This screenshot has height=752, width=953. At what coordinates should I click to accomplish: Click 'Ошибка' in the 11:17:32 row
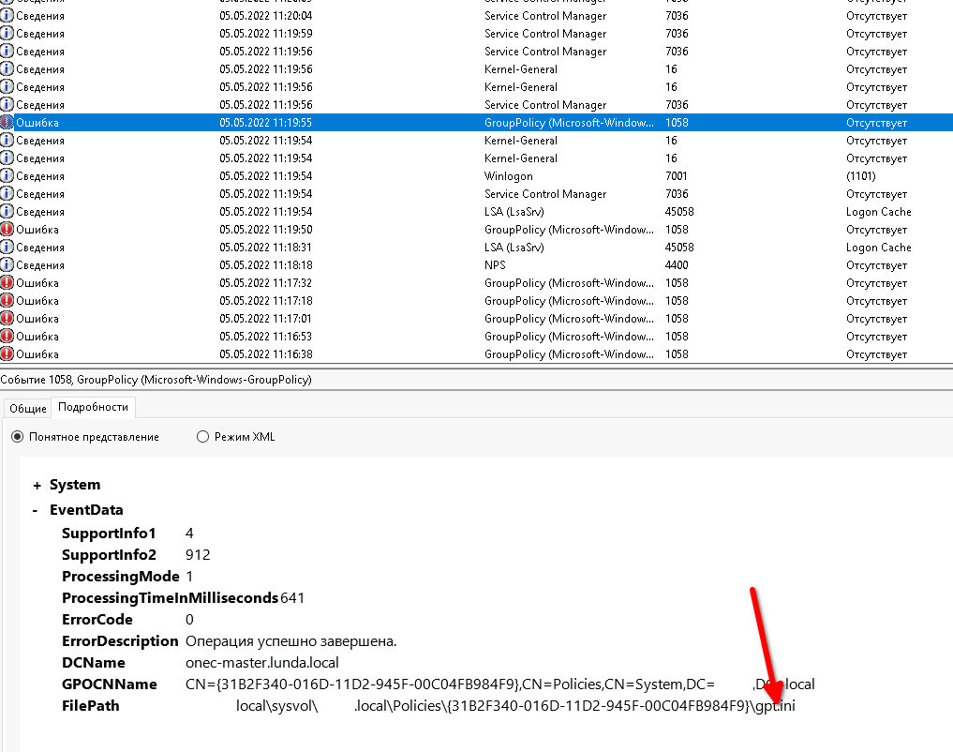(x=37, y=282)
